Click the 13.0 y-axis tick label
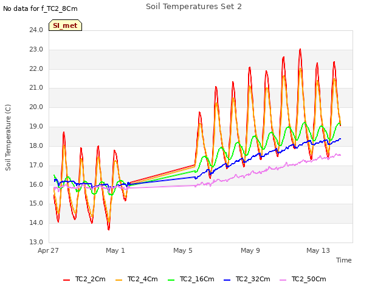Image resolution: width=389 pixels, height=291 pixels. point(36,242)
